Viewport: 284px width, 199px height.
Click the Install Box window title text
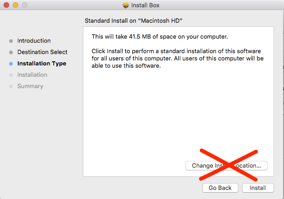click(145, 5)
